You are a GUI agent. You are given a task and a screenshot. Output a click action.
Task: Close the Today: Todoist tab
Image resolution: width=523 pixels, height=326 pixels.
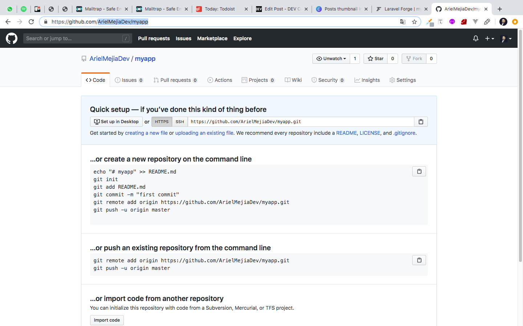pyautogui.click(x=246, y=9)
